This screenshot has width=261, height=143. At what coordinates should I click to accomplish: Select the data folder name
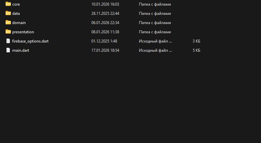(16, 14)
